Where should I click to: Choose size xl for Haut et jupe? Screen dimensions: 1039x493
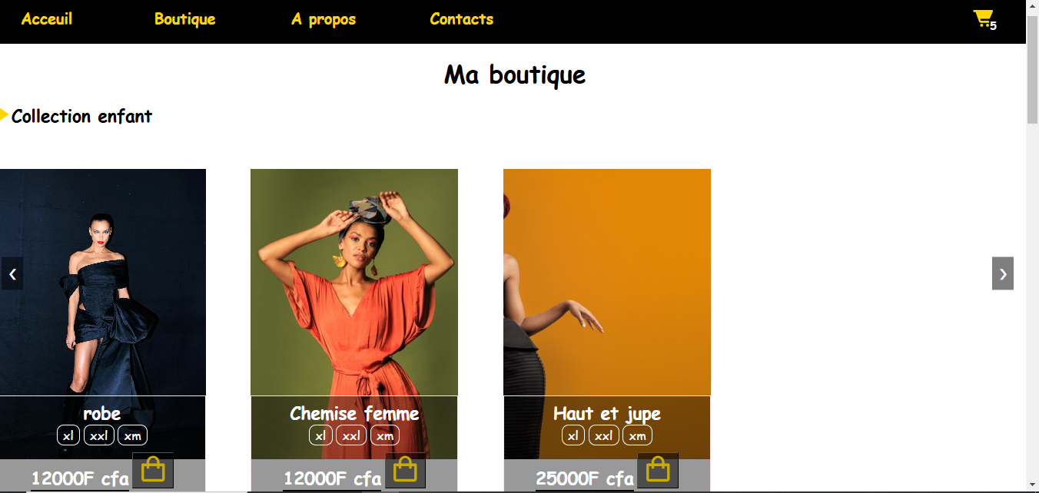[x=573, y=435]
